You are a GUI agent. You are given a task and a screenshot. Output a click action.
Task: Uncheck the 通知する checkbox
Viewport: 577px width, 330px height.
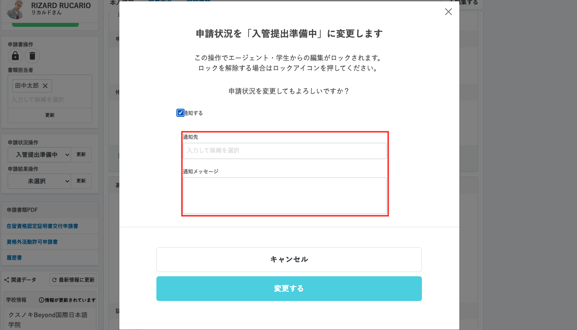pos(180,113)
